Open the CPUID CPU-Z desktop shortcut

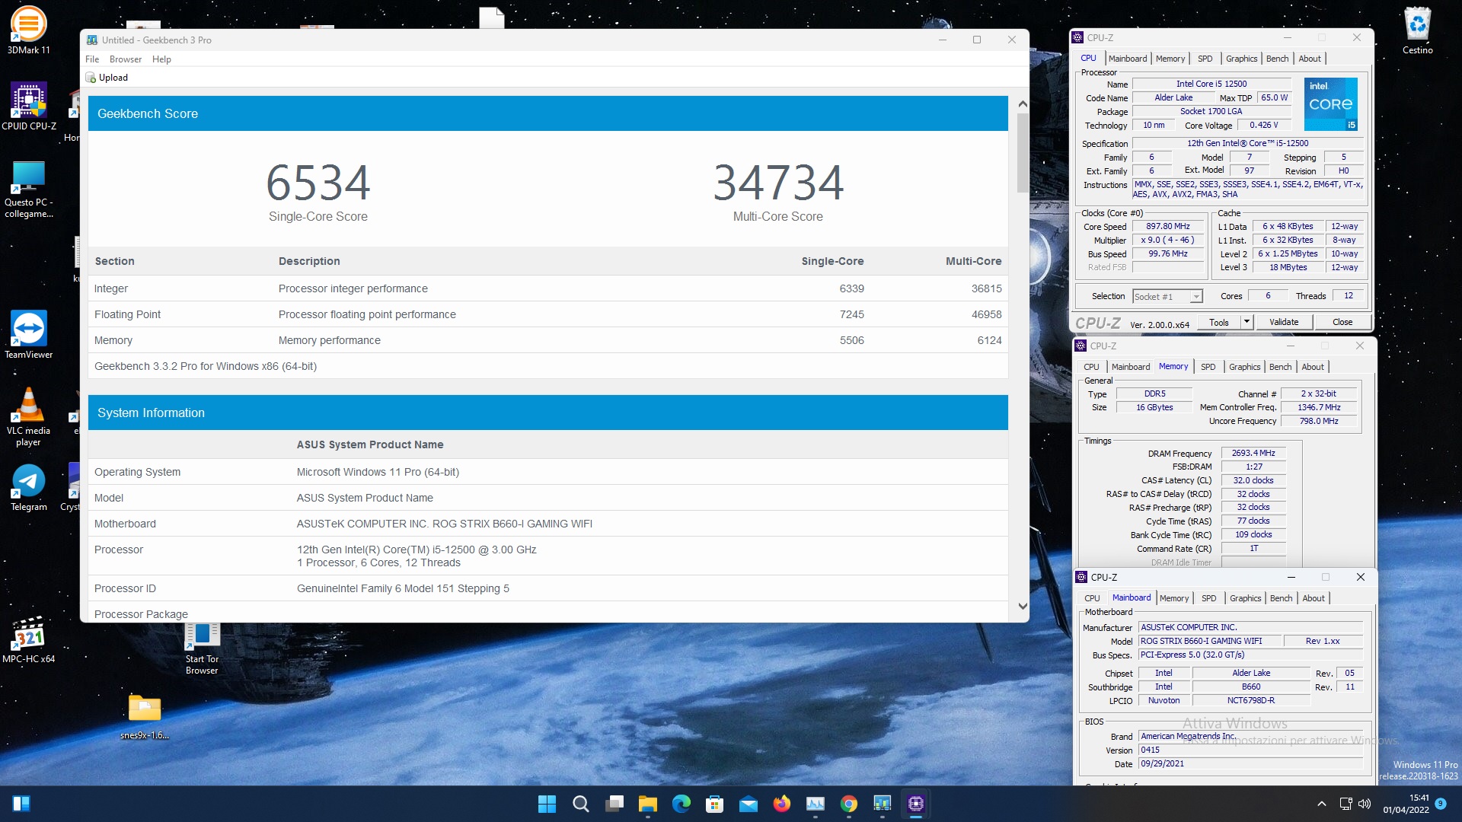[x=28, y=107]
